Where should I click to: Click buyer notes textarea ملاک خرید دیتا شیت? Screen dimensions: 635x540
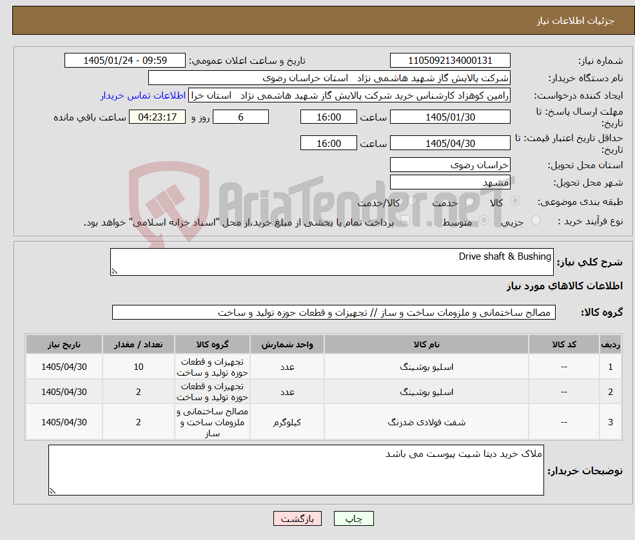[x=296, y=470]
